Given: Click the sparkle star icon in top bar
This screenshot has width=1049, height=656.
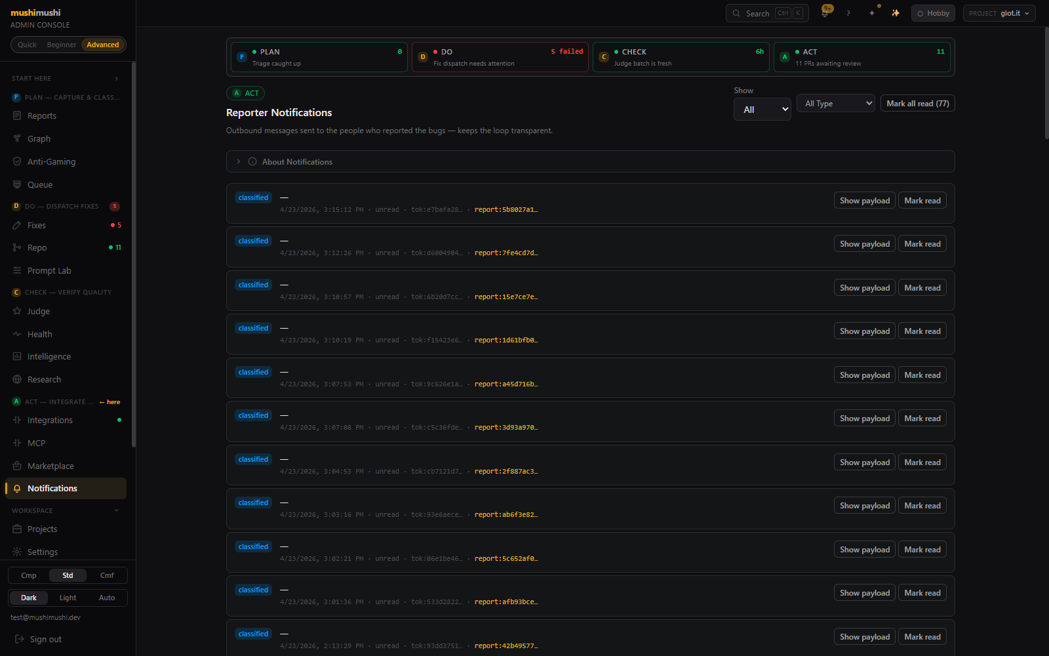Looking at the screenshot, I should coord(872,13).
